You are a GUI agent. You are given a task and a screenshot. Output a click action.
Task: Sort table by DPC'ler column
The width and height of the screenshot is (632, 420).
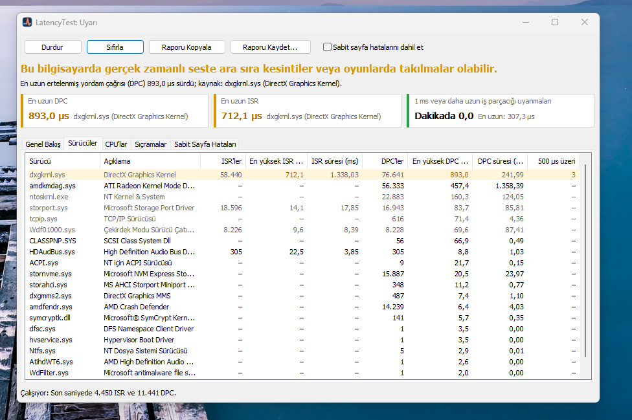(385, 161)
